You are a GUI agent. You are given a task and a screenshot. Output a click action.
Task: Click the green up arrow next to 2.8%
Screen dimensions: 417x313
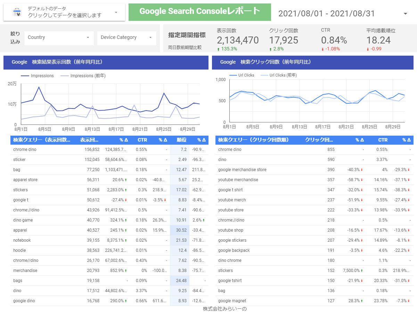[270, 49]
